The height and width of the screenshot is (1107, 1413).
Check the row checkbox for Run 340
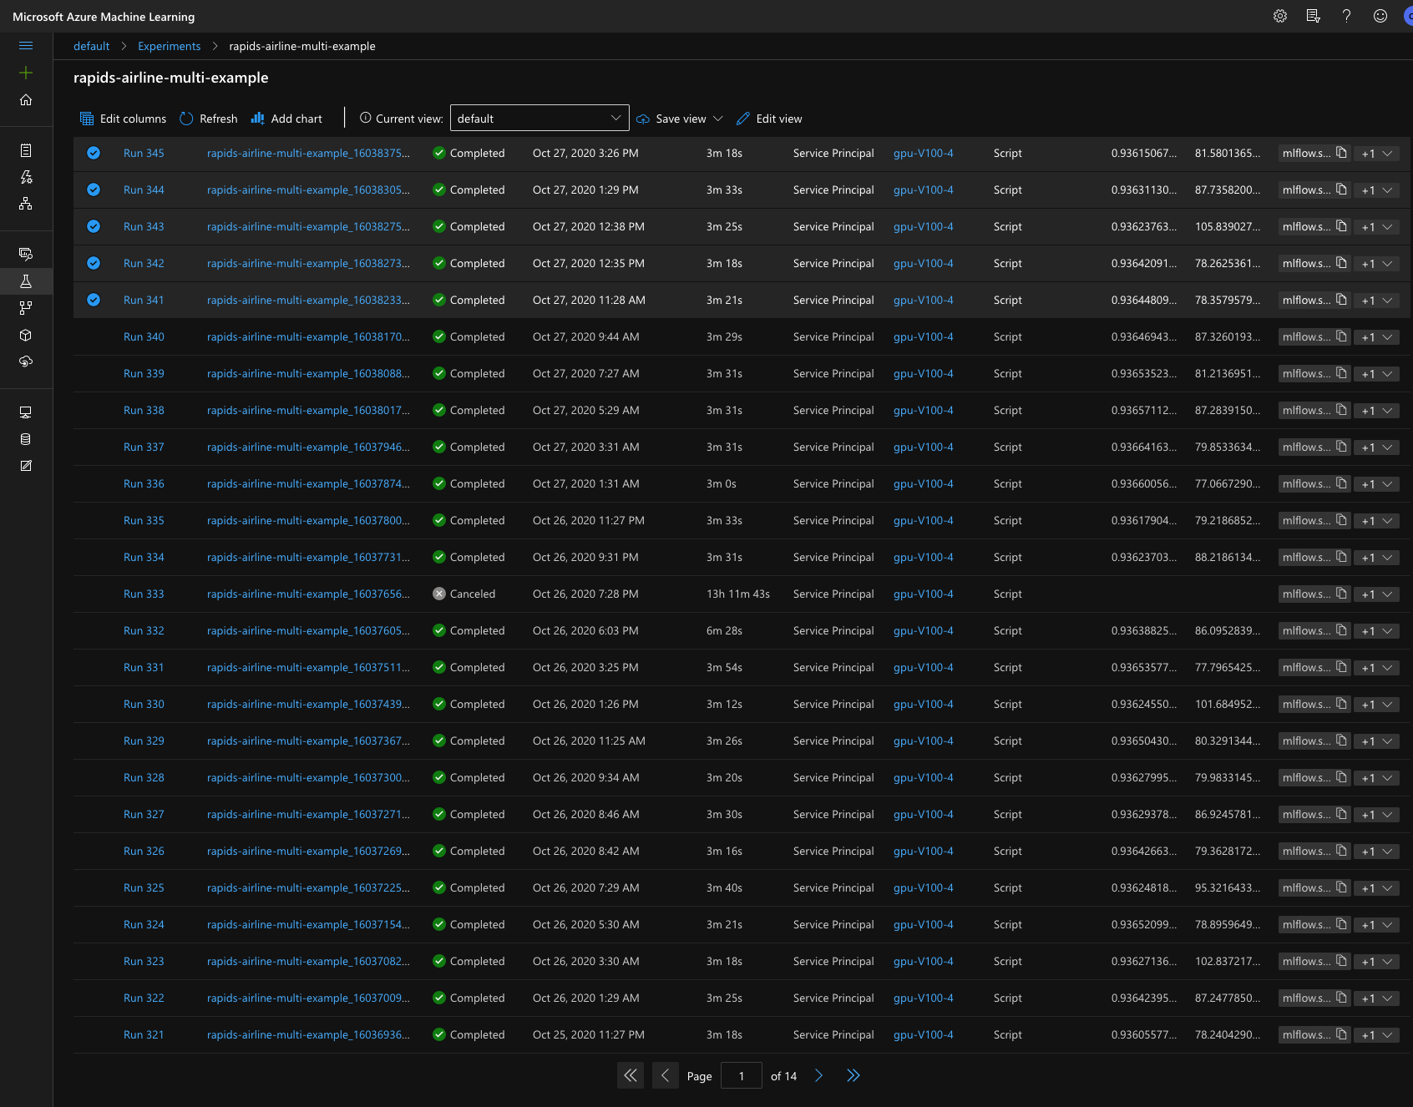pos(94,336)
